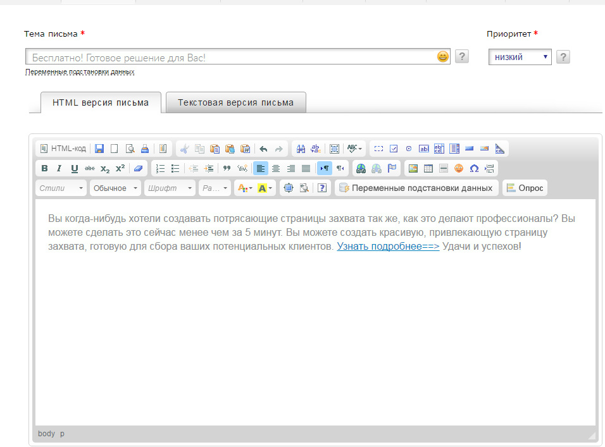Toggle subscript formatting
Image resolution: width=605 pixels, height=447 pixels.
[105, 168]
